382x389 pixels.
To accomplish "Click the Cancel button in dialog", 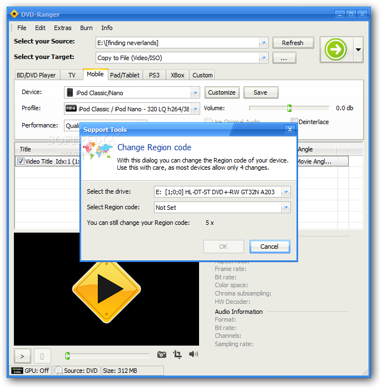I will coord(270,247).
